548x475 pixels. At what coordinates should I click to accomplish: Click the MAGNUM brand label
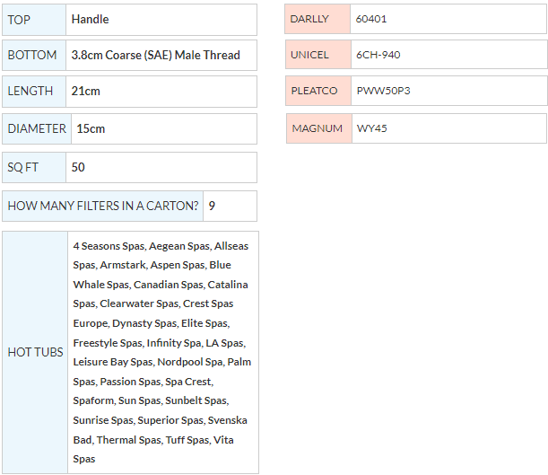pyautogui.click(x=317, y=128)
